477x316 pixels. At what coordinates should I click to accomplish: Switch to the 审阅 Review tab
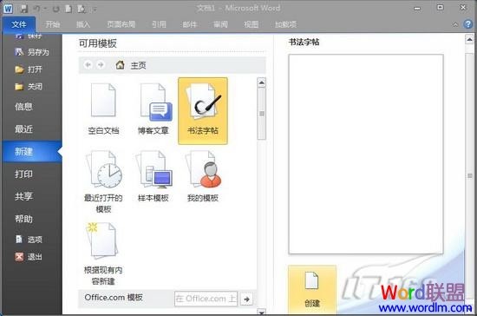[220, 24]
